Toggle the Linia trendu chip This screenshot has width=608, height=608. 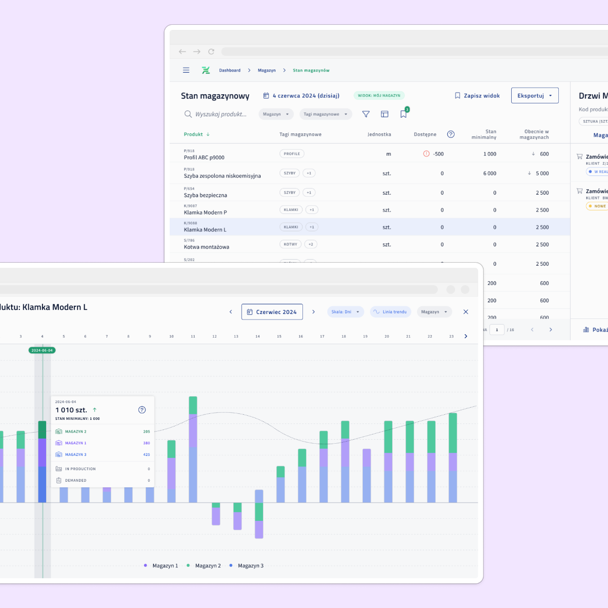pyautogui.click(x=390, y=312)
